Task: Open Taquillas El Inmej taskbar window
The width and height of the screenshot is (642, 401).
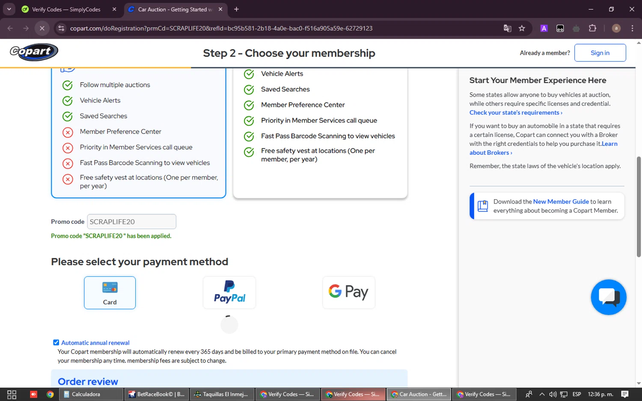Action: 222,394
